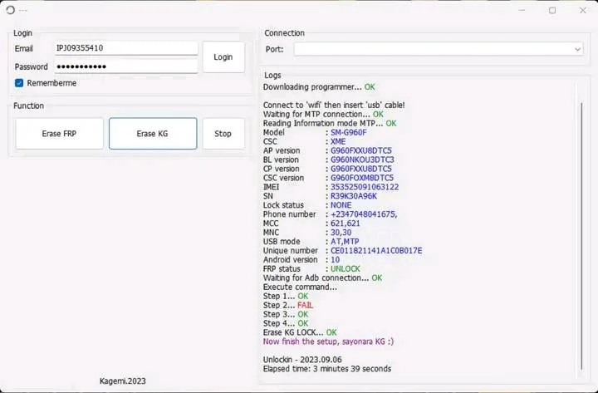Image resolution: width=598 pixels, height=393 pixels.
Task: Select CSC value XME in logs
Action: point(338,141)
